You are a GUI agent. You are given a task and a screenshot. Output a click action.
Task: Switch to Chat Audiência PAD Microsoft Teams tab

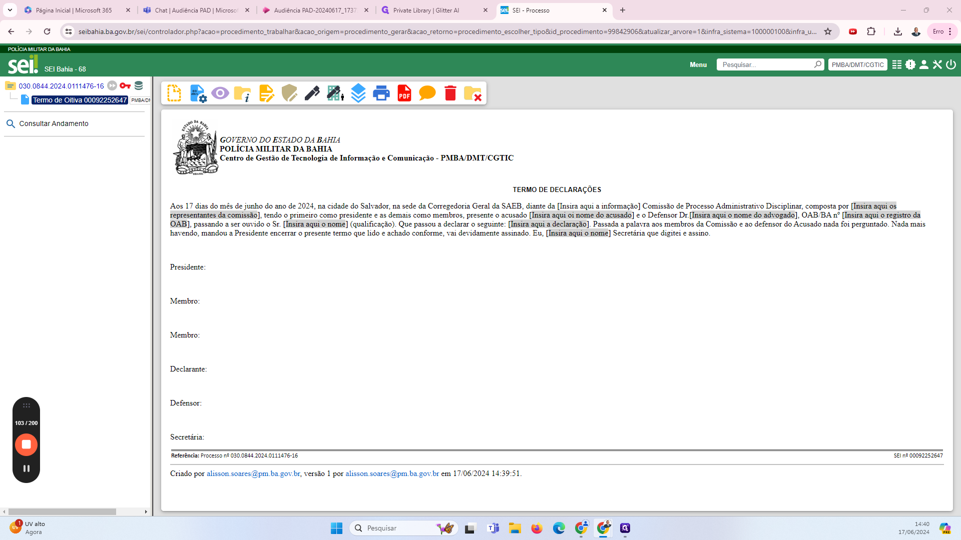[197, 10]
